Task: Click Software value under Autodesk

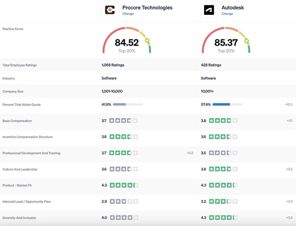Action: [208, 78]
